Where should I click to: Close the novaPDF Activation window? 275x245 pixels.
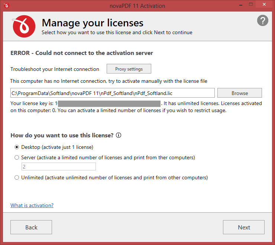[x=264, y=4]
